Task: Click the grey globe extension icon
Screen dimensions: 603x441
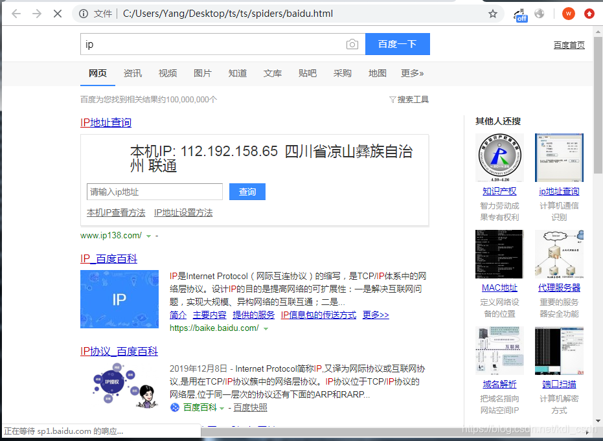Action: coord(540,14)
